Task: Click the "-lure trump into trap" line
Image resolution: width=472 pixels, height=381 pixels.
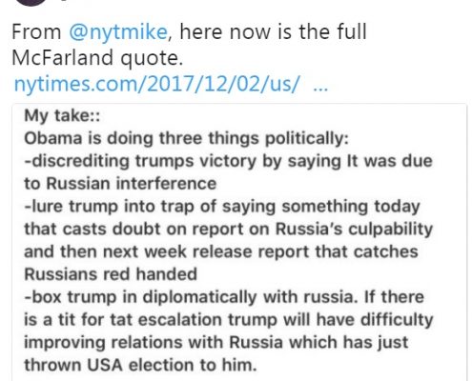Action: pos(222,207)
